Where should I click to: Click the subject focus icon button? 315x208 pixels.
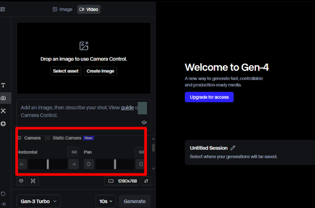[33, 181]
